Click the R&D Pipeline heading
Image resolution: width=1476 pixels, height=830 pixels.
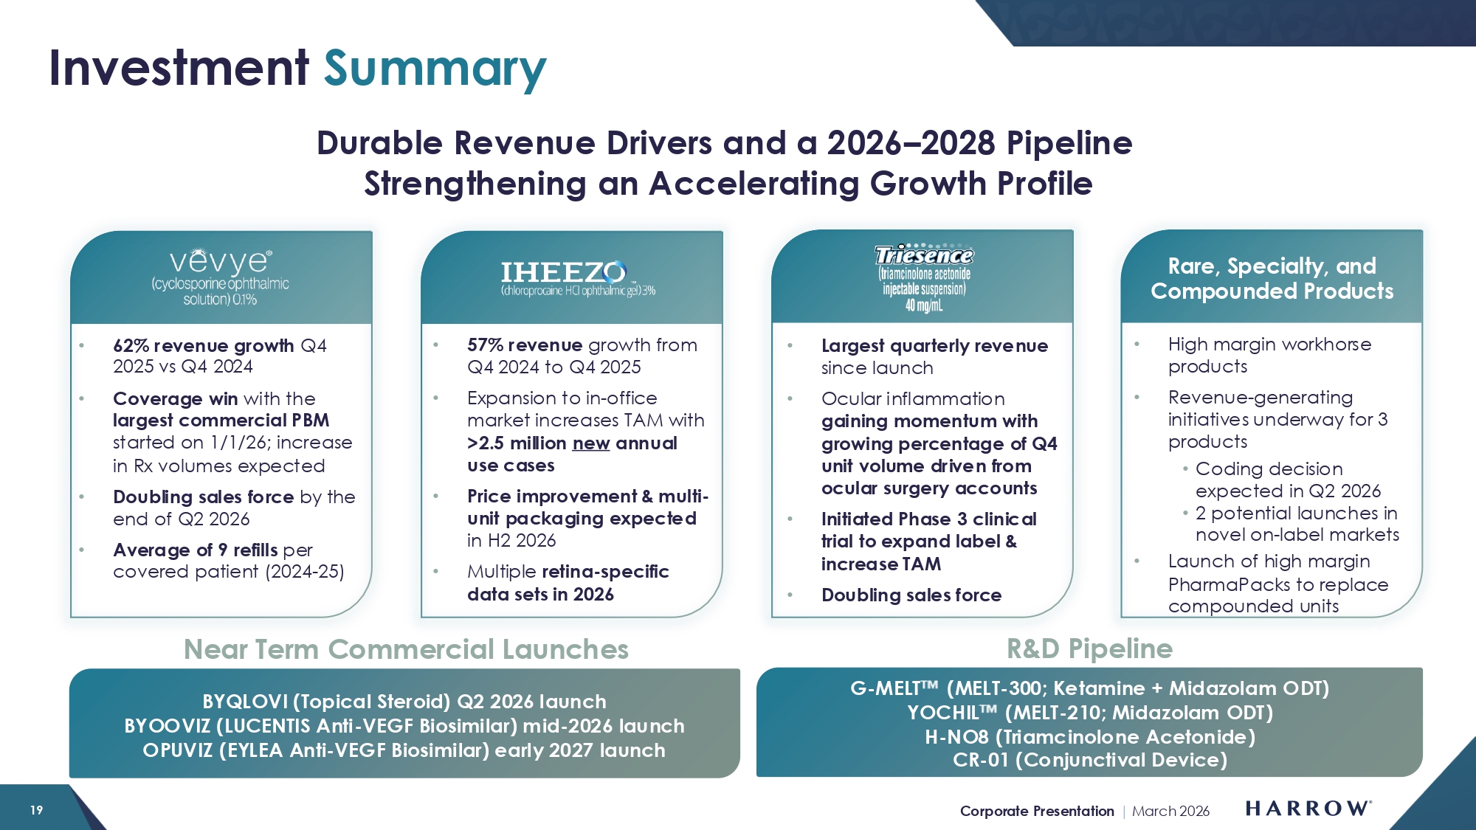pyautogui.click(x=1089, y=649)
